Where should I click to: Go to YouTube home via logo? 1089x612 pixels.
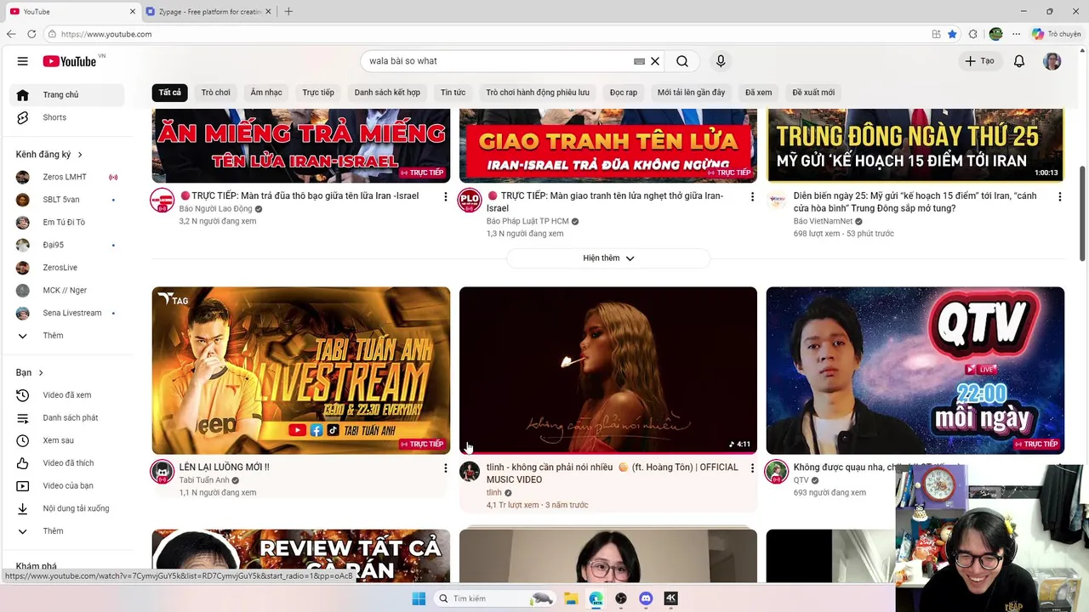70,61
